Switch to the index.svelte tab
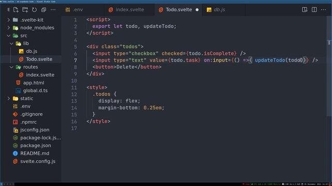The image size is (332, 186). [x=130, y=10]
